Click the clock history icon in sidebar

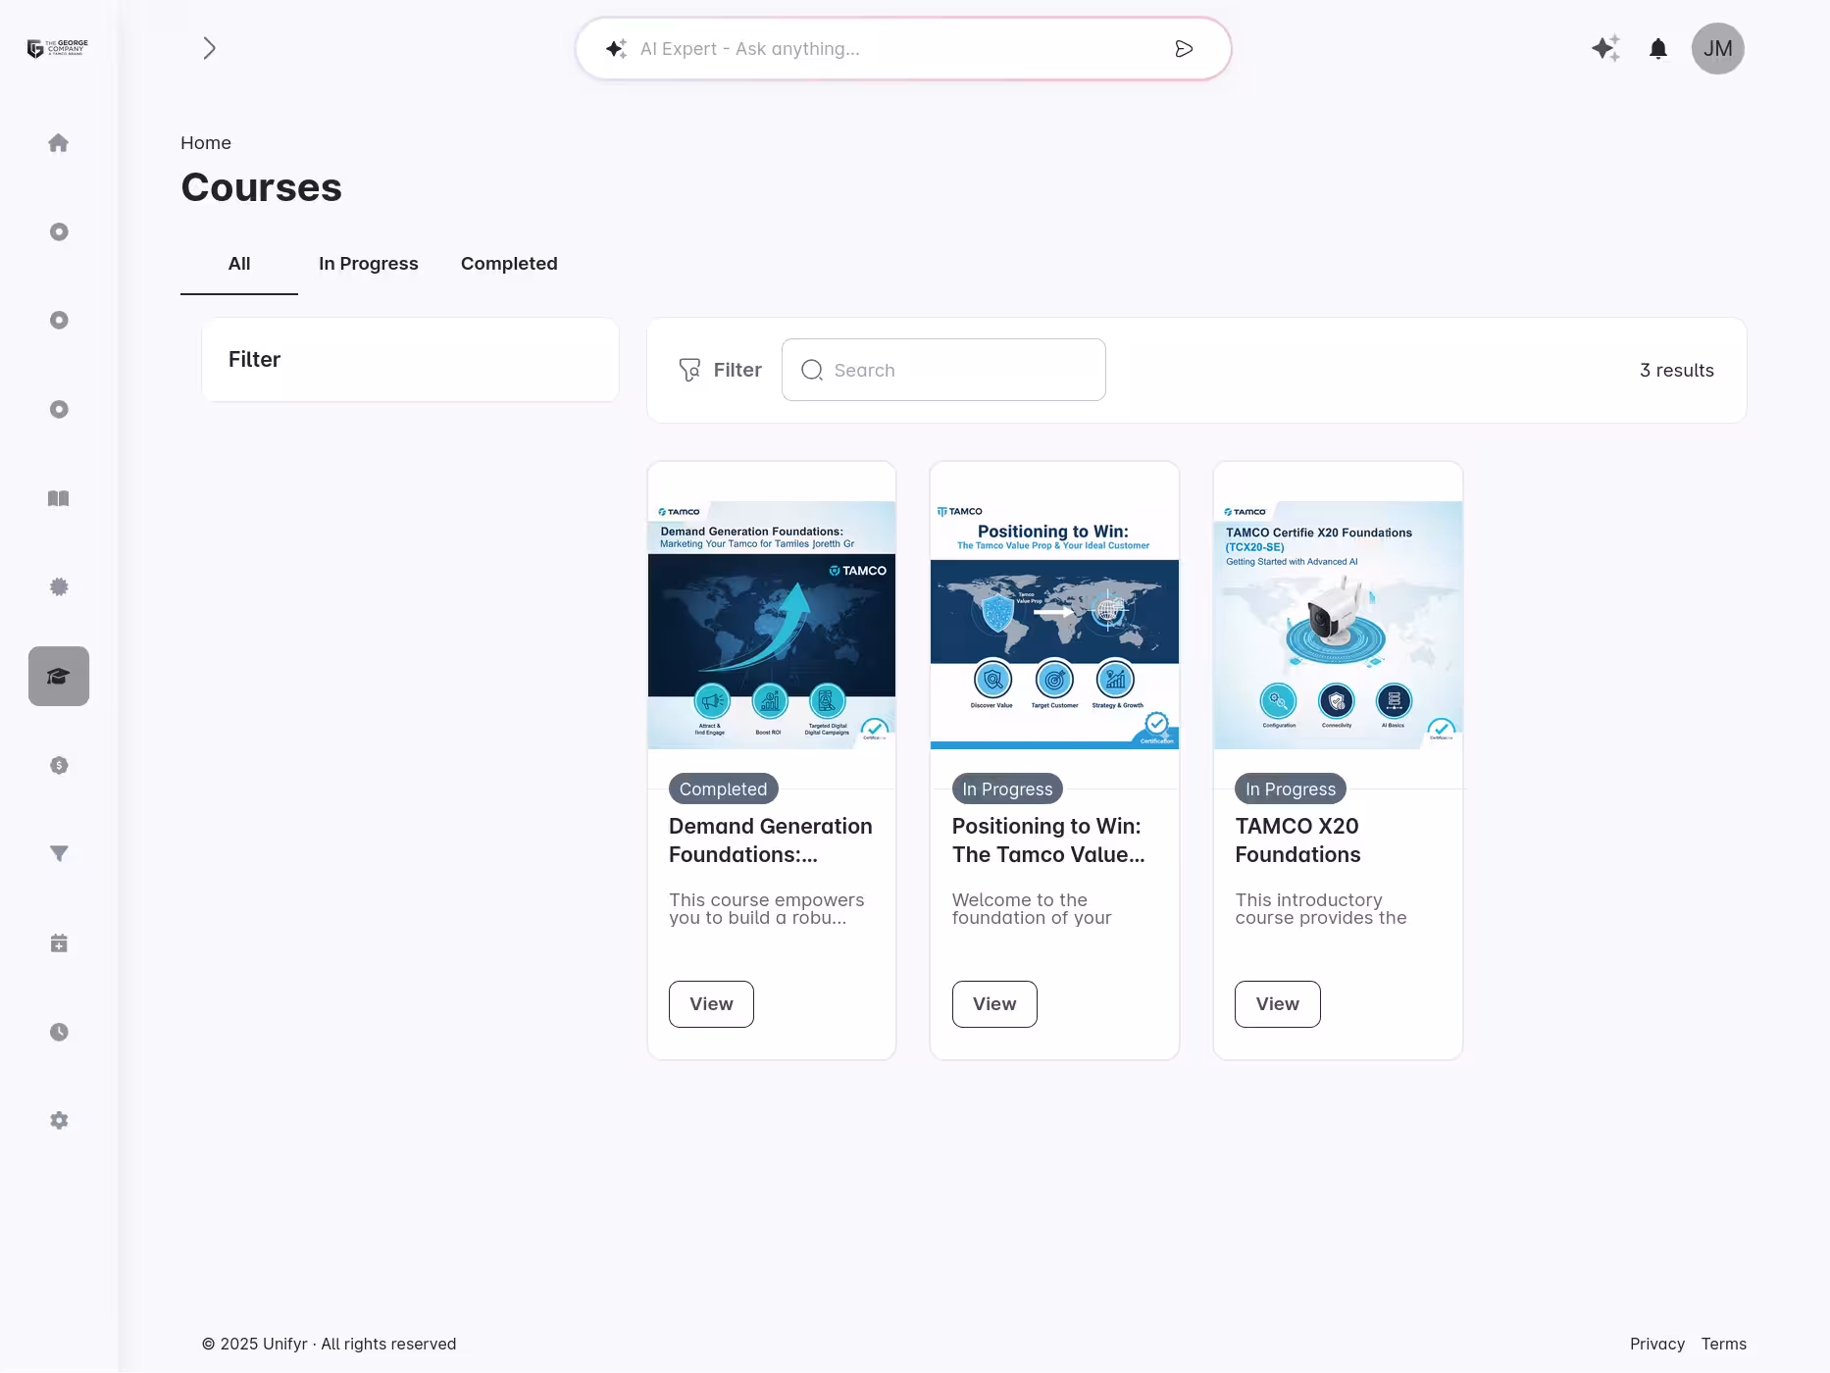(59, 1031)
